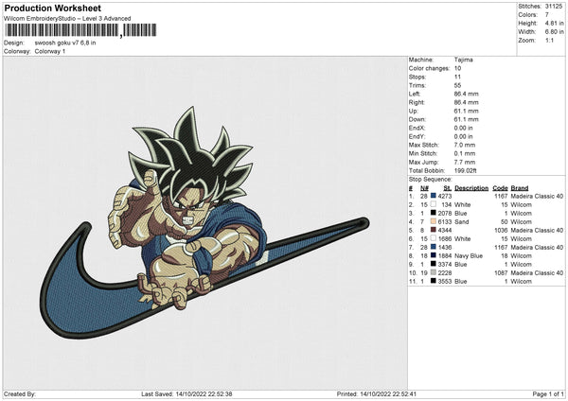Click the "Page 1 of 1" footer
Image resolution: width=568 pixels, height=401 pixels.
[x=548, y=393]
